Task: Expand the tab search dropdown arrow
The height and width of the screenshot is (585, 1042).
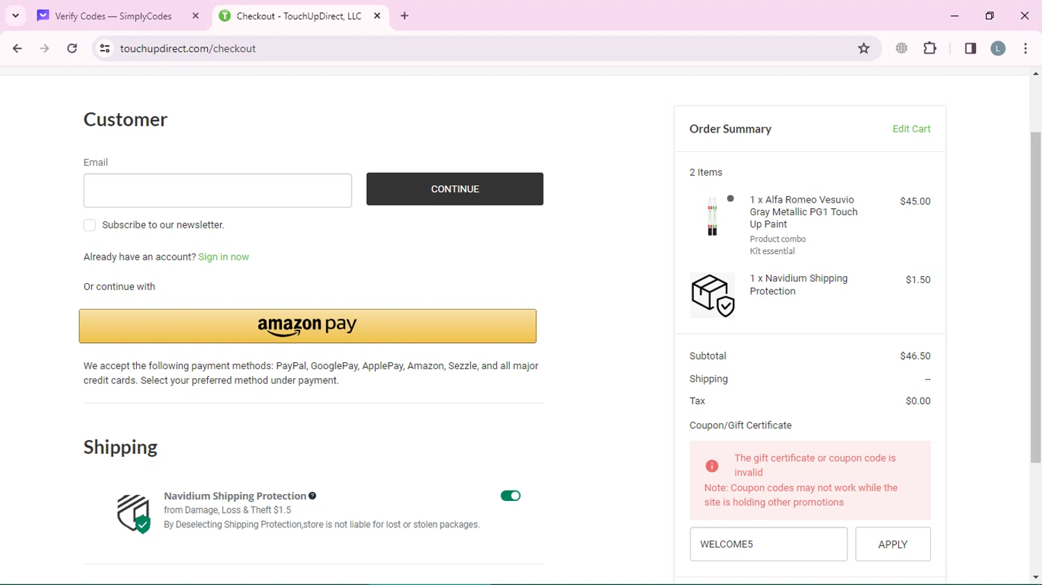Action: [15, 15]
